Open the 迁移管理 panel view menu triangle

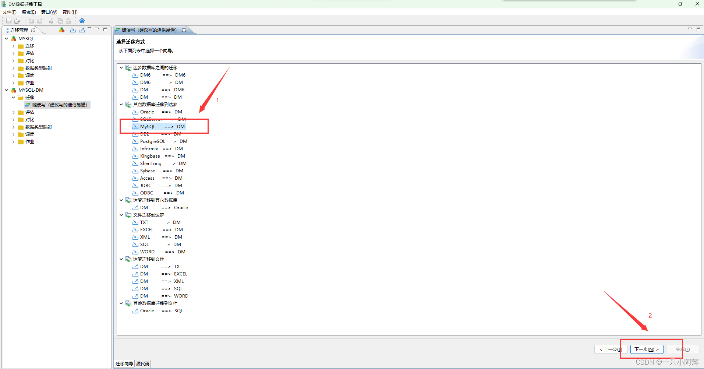[x=89, y=28]
